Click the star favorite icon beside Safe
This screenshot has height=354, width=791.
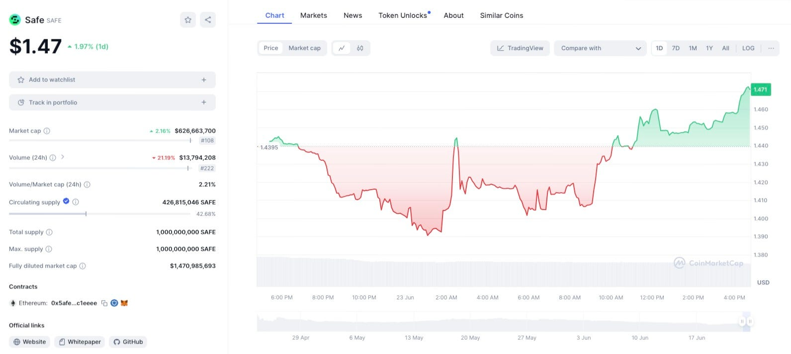click(188, 20)
